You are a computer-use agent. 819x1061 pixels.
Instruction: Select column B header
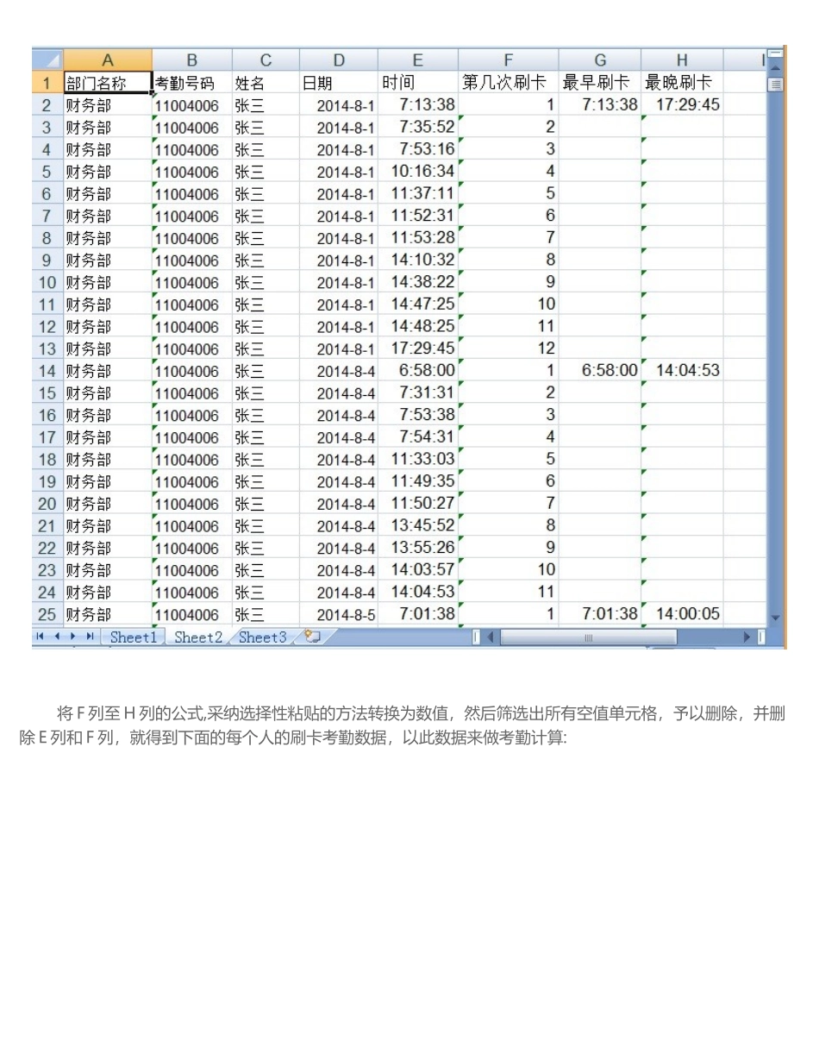(x=192, y=60)
